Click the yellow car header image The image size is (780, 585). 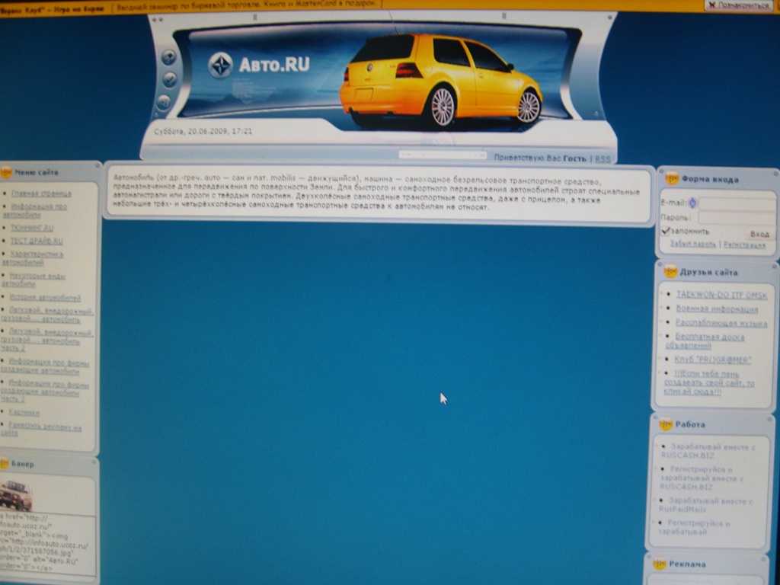(x=441, y=79)
